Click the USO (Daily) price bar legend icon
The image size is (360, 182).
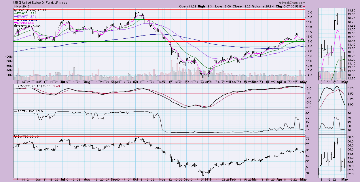point(15,10)
